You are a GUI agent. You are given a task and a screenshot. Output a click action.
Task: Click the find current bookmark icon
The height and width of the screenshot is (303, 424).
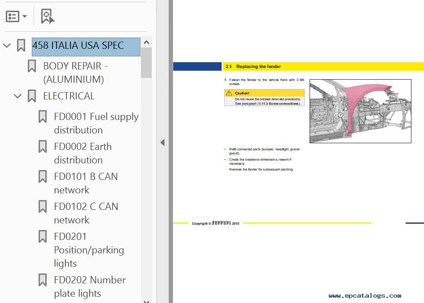coord(47,17)
